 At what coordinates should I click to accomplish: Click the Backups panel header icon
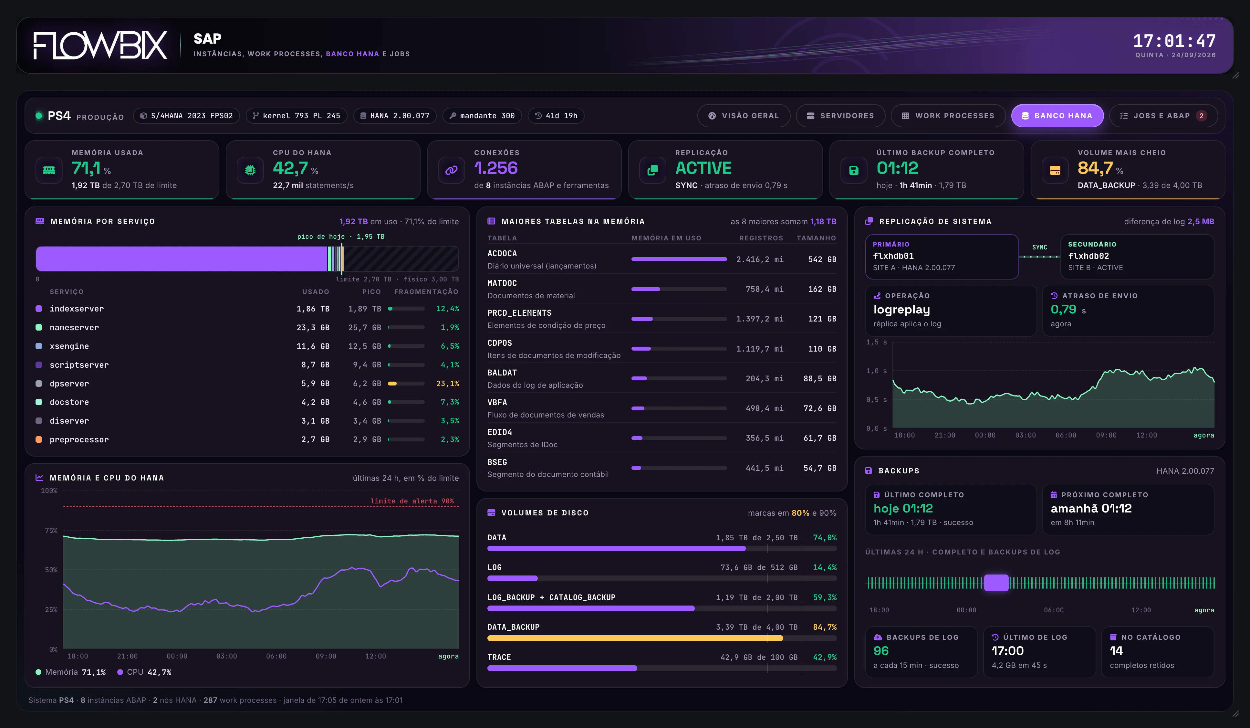(x=869, y=470)
